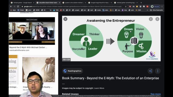Expand the Other Bookmarks folder
The height and width of the screenshot is (97, 173).
(157, 10)
